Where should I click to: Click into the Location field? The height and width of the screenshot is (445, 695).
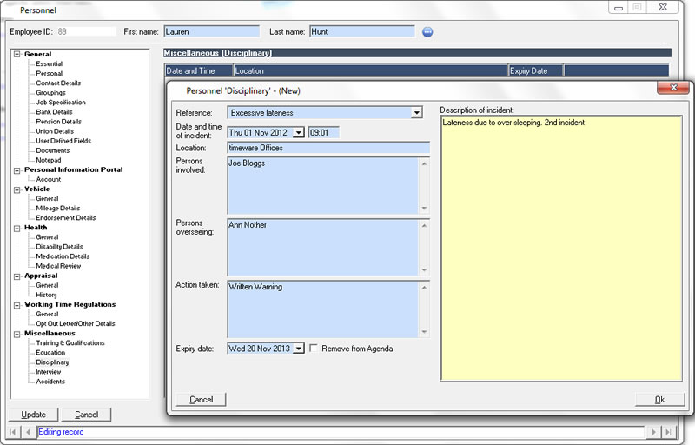click(x=328, y=148)
